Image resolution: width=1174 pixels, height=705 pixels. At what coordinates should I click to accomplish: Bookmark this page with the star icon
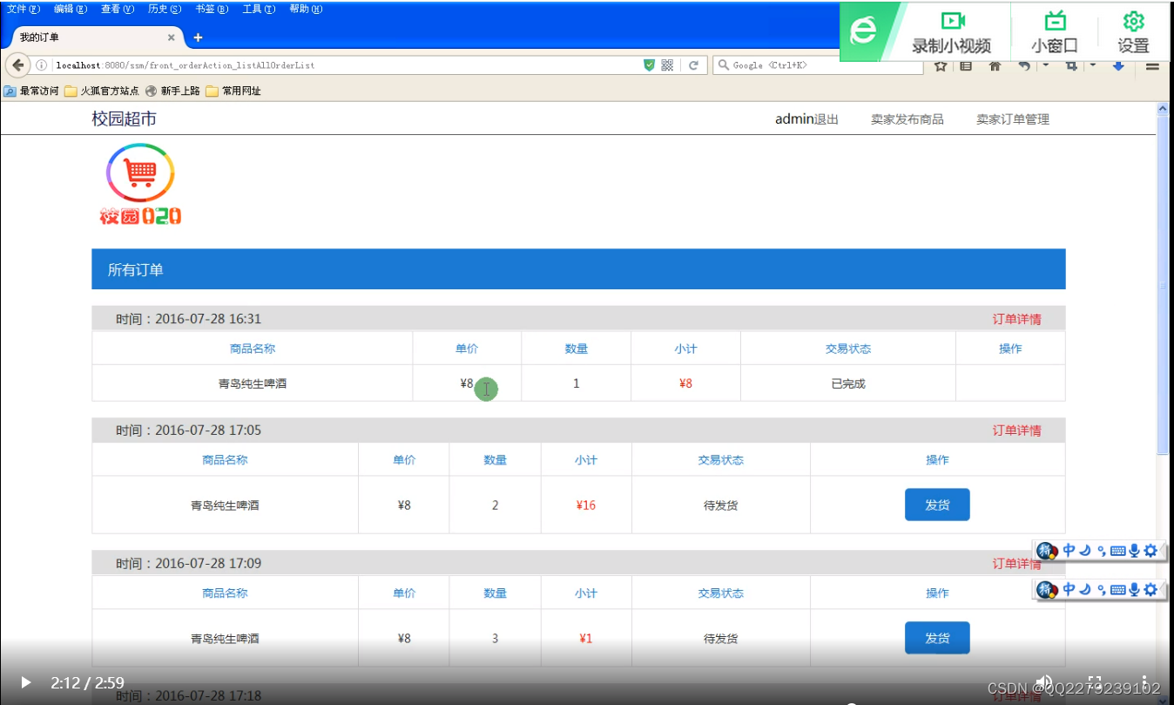pyautogui.click(x=941, y=65)
